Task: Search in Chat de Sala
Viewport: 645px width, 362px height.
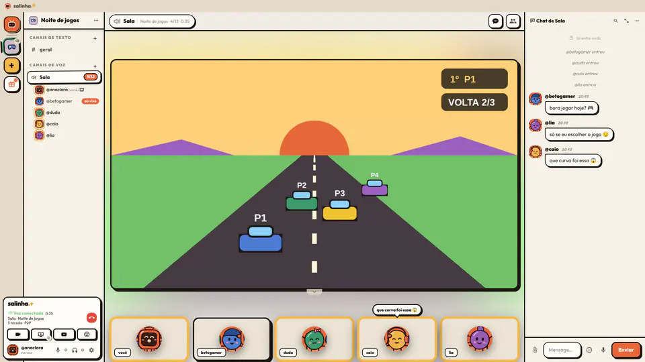Action: 615,21
